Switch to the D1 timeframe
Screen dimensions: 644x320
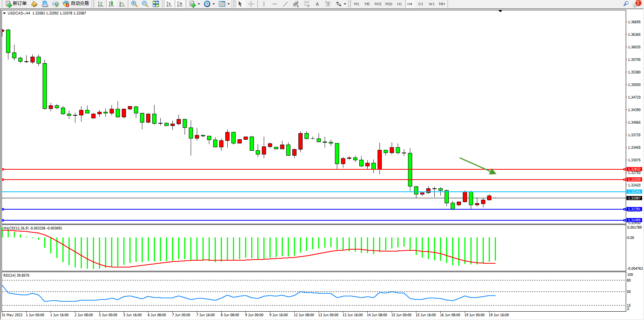pyautogui.click(x=421, y=4)
